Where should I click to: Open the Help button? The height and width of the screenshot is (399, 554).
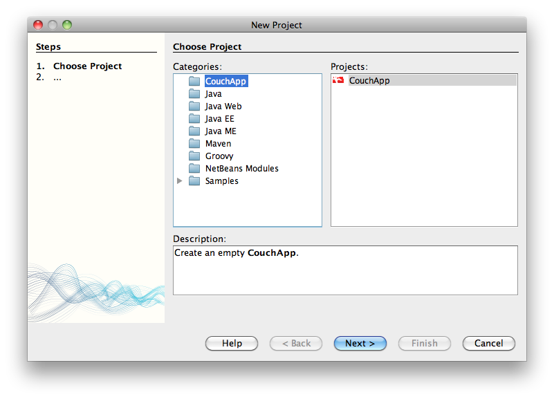coord(232,343)
